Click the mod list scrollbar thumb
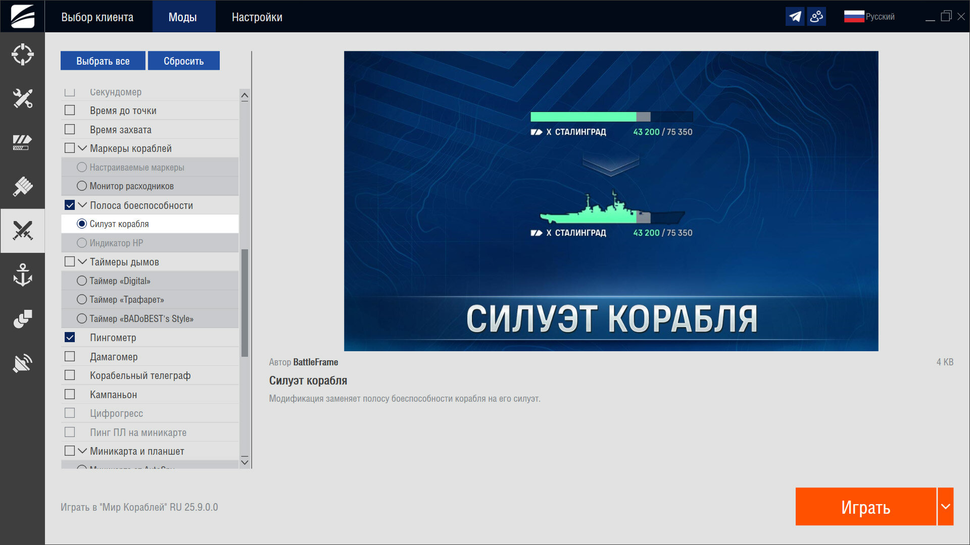This screenshot has height=545, width=970. tap(245, 303)
